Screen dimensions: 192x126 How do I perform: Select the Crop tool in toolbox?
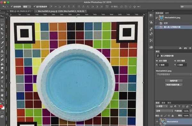pyautogui.click(x=2, y=33)
